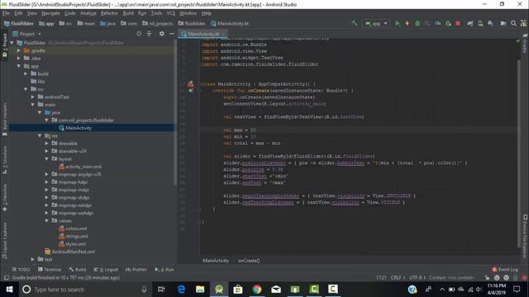This screenshot has width=529, height=297.
Task: Select the MainActivity.kt editor tab
Action: click(203, 34)
